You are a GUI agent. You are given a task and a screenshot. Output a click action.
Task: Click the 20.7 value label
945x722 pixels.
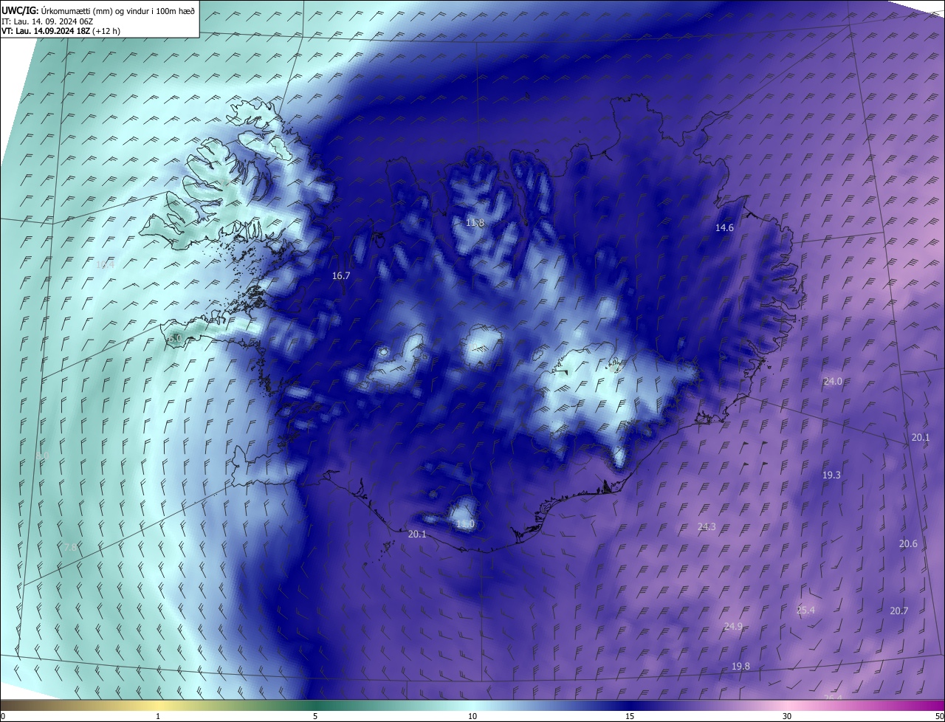(x=898, y=611)
